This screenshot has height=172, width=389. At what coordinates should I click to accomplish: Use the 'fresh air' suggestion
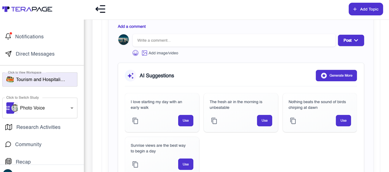tap(264, 120)
